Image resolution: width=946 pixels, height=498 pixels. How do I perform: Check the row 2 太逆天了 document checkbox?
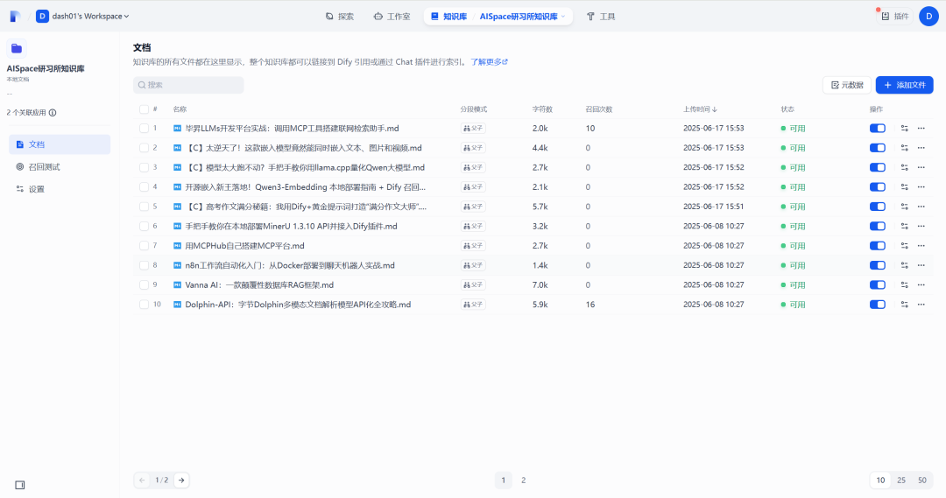click(x=144, y=148)
